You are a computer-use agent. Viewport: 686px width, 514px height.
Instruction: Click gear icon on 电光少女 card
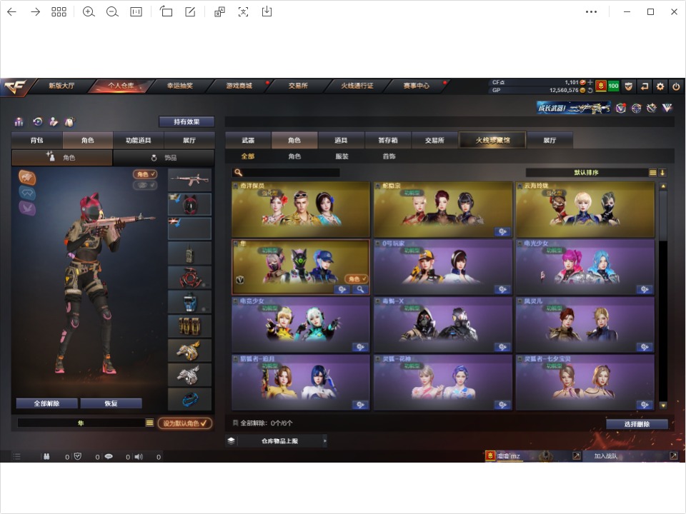[645, 289]
